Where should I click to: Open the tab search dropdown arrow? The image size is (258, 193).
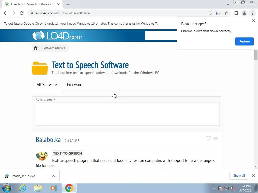tap(228, 4)
